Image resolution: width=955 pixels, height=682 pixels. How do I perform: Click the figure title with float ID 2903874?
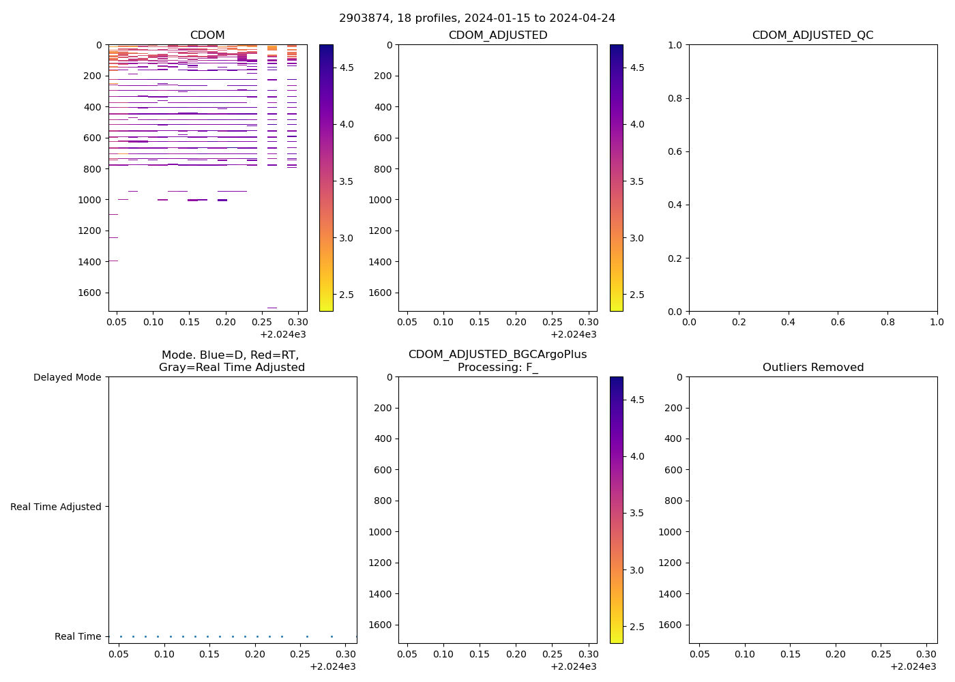[477, 18]
